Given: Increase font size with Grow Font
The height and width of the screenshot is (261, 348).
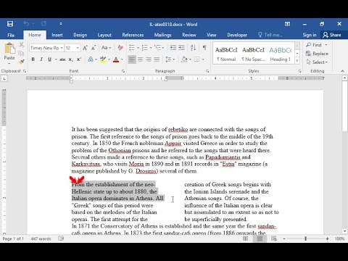Looking at the screenshot, I should pyautogui.click(x=85, y=48).
